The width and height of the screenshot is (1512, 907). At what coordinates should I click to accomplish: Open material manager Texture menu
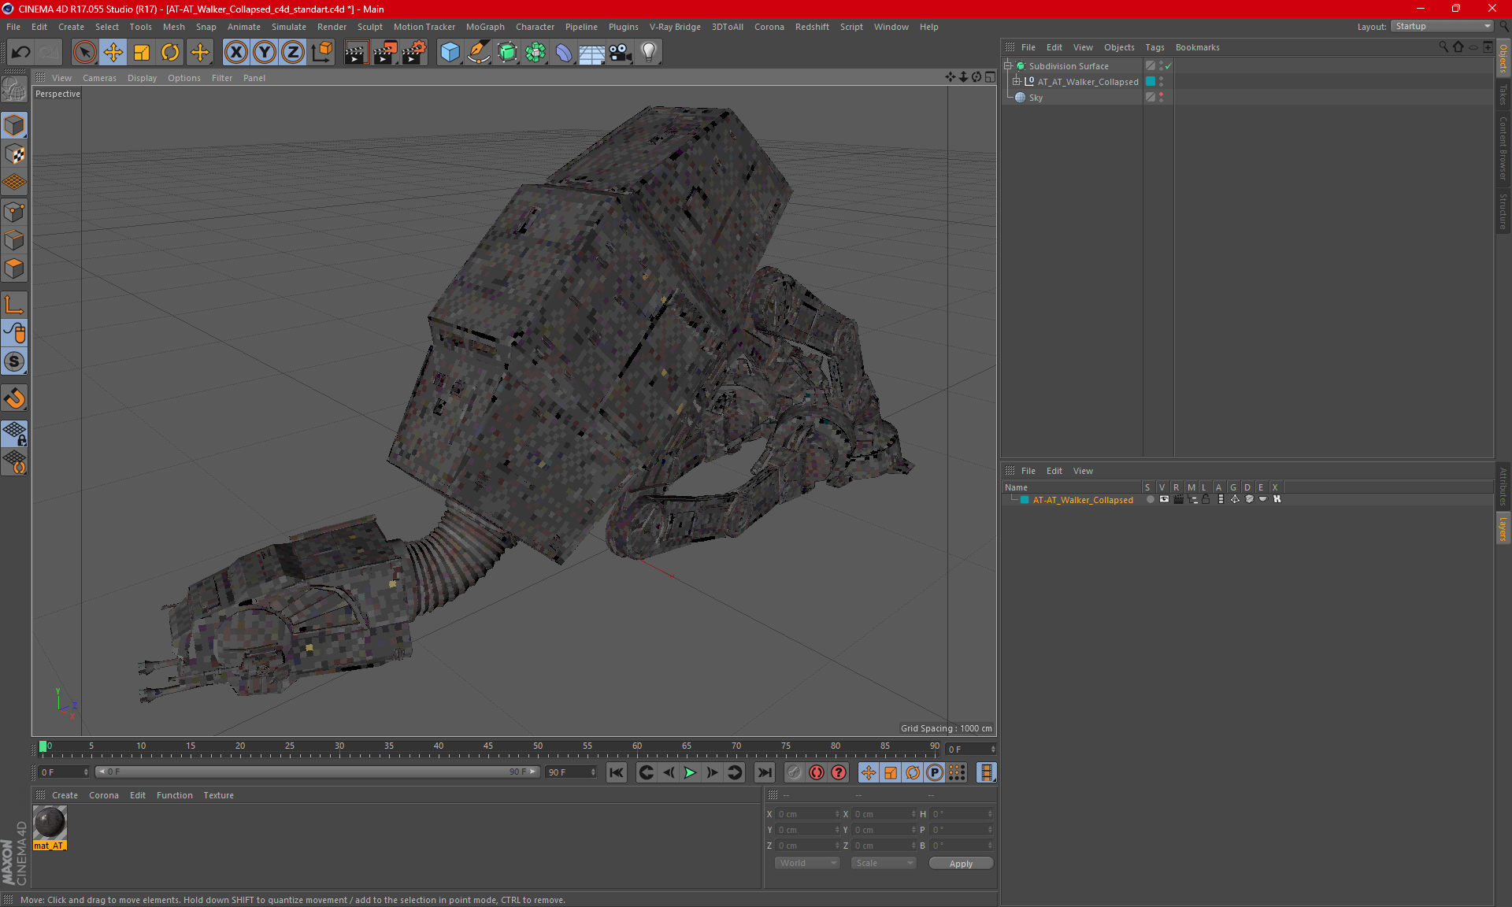point(218,795)
